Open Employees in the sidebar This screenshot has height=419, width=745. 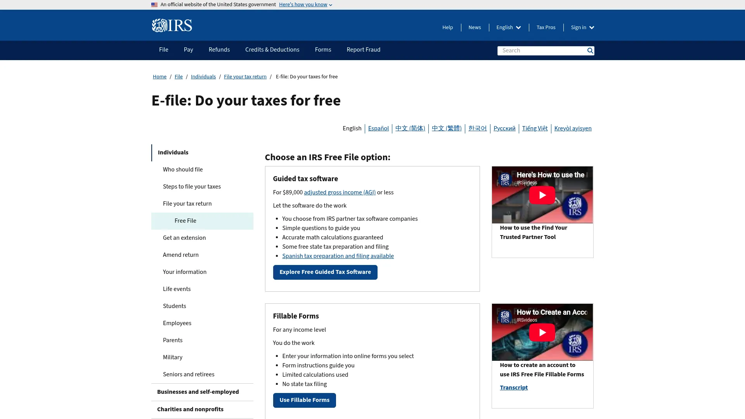point(202,324)
